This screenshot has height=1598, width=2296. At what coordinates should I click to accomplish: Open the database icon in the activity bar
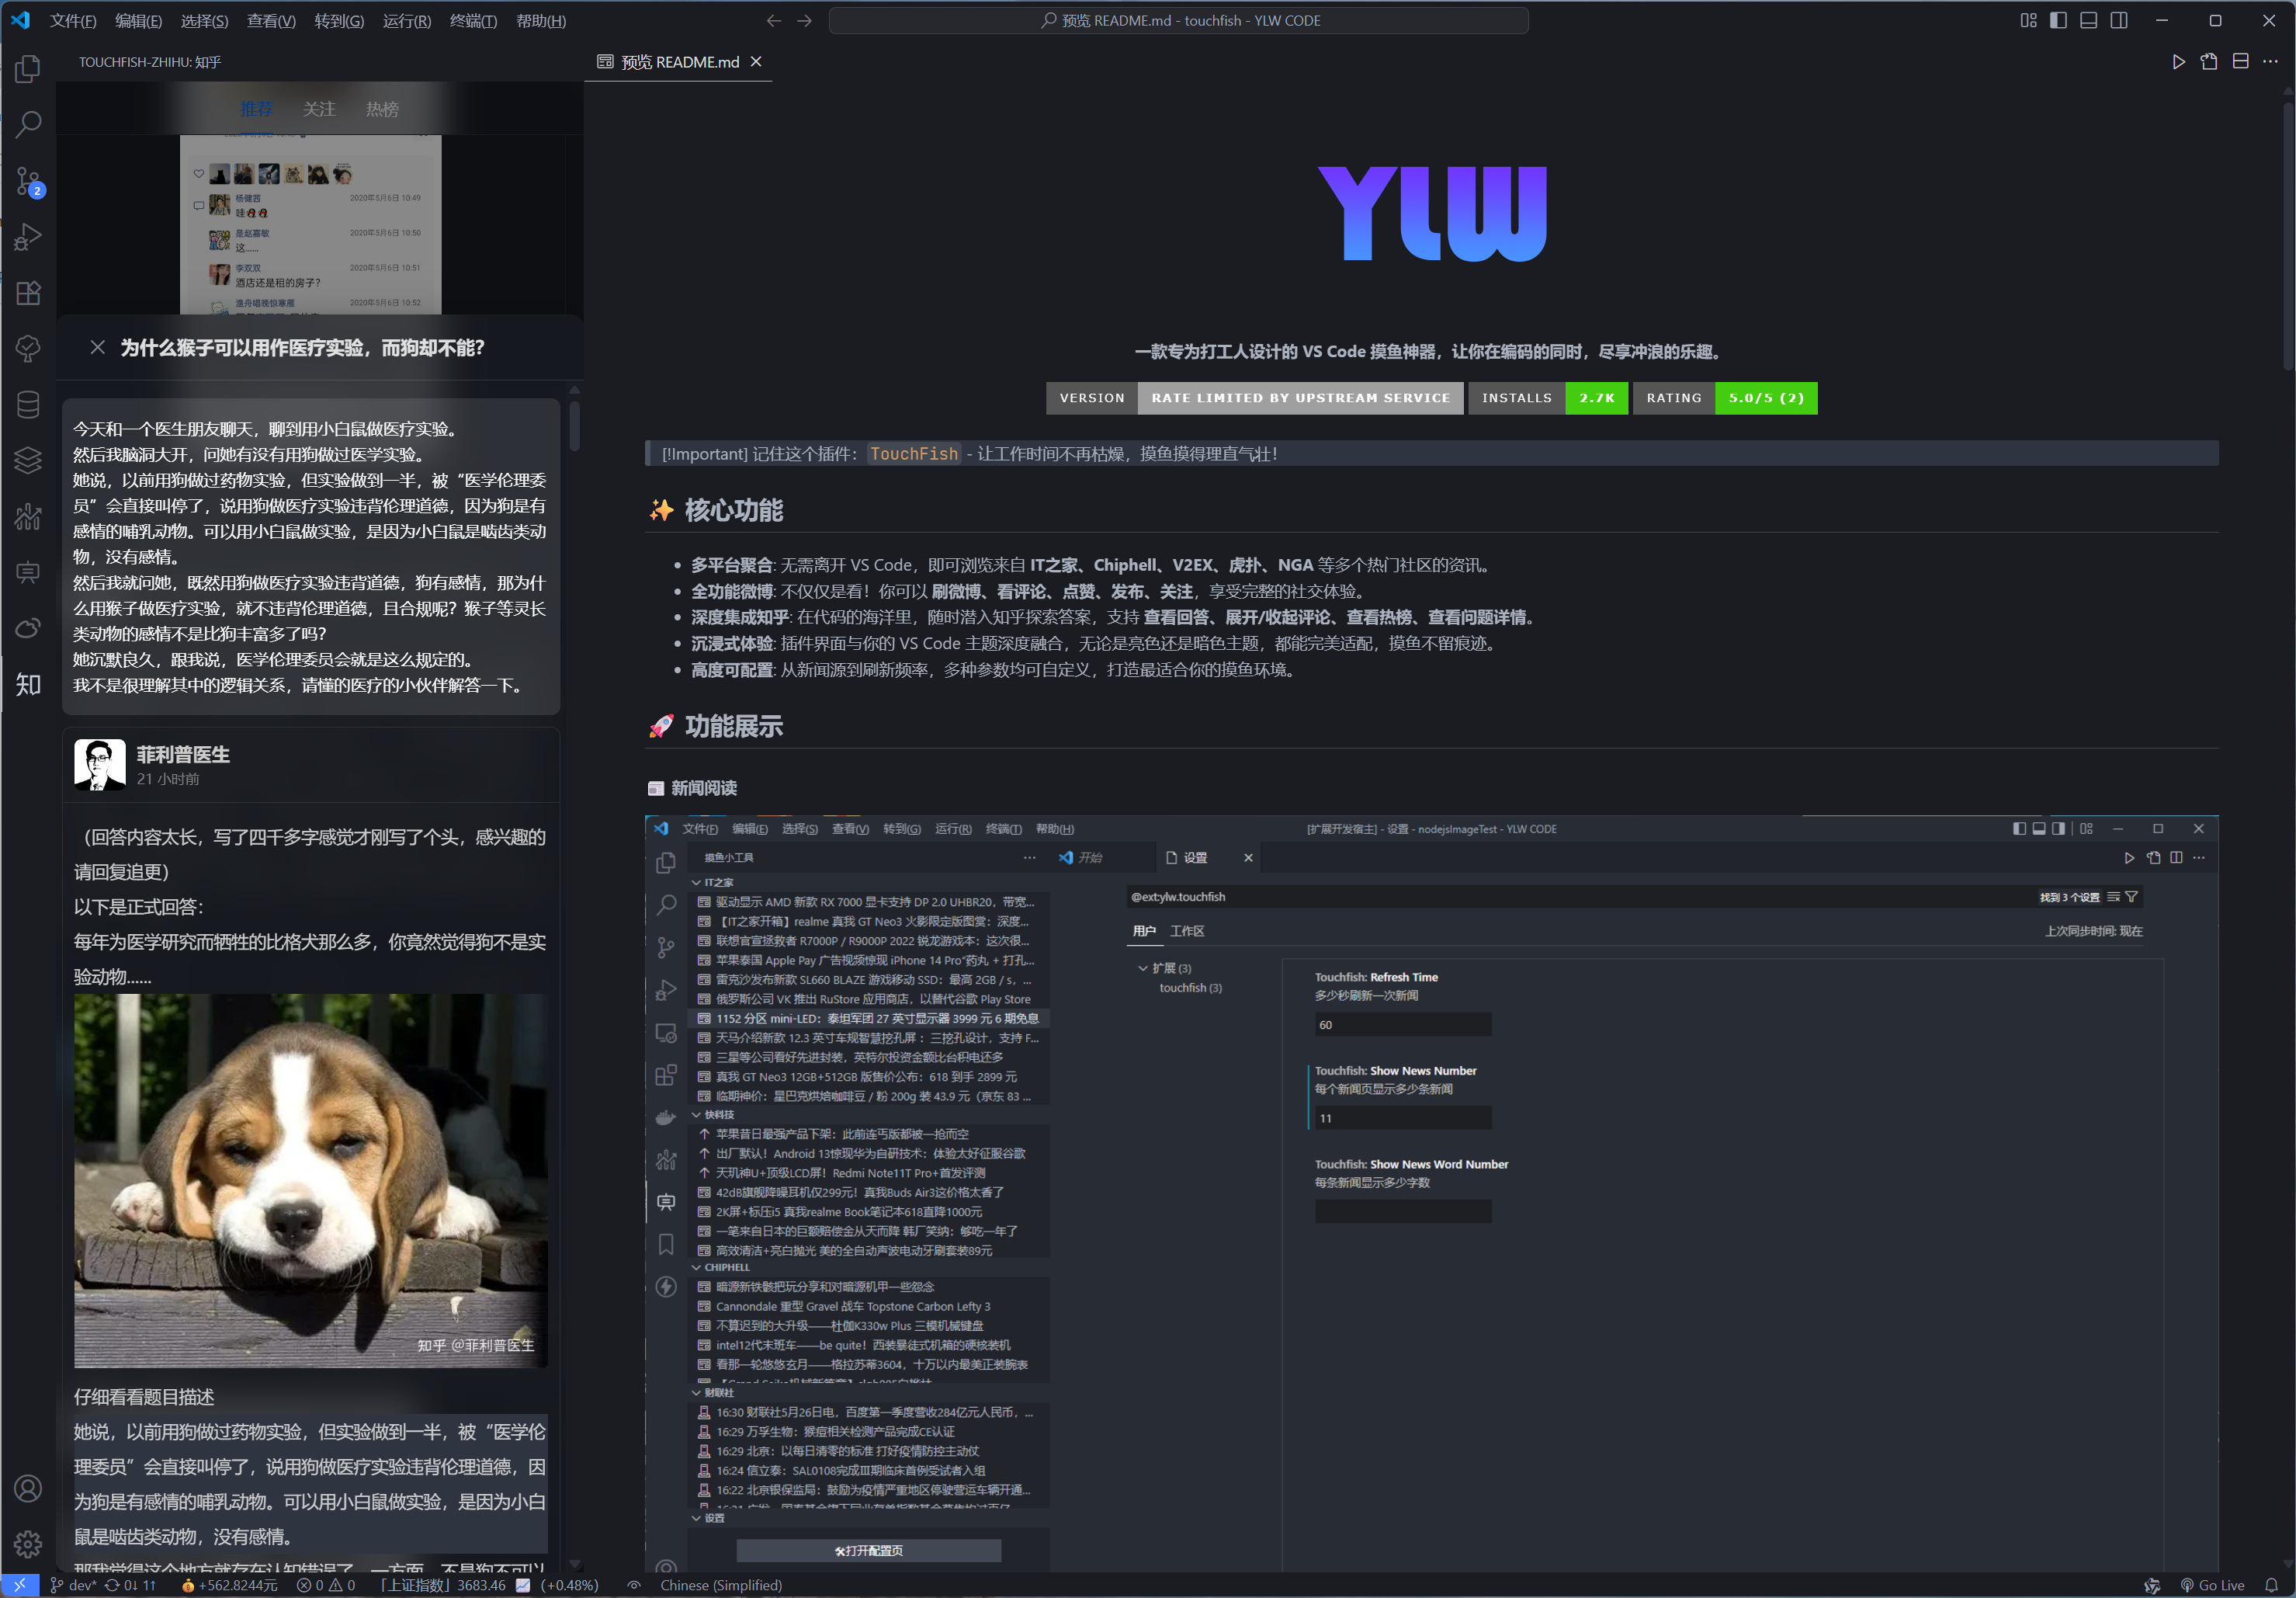[28, 405]
